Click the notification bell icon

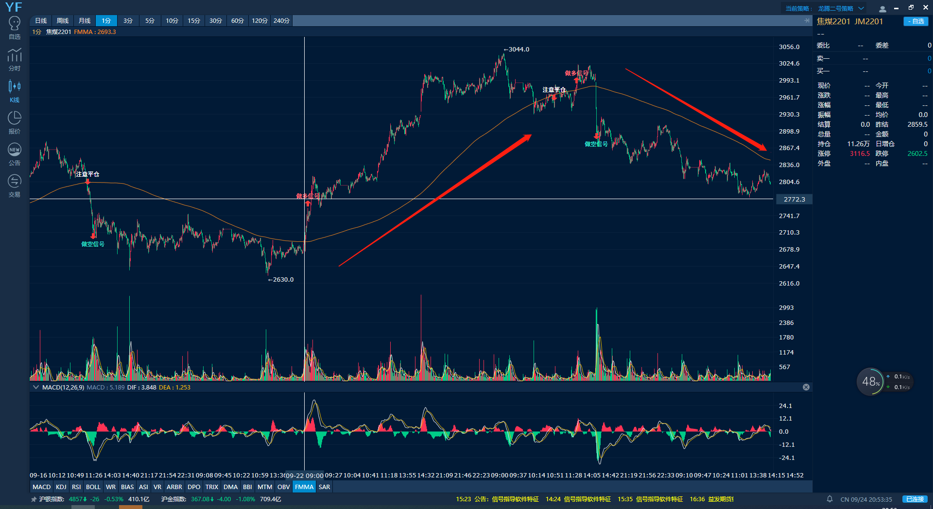(830, 499)
